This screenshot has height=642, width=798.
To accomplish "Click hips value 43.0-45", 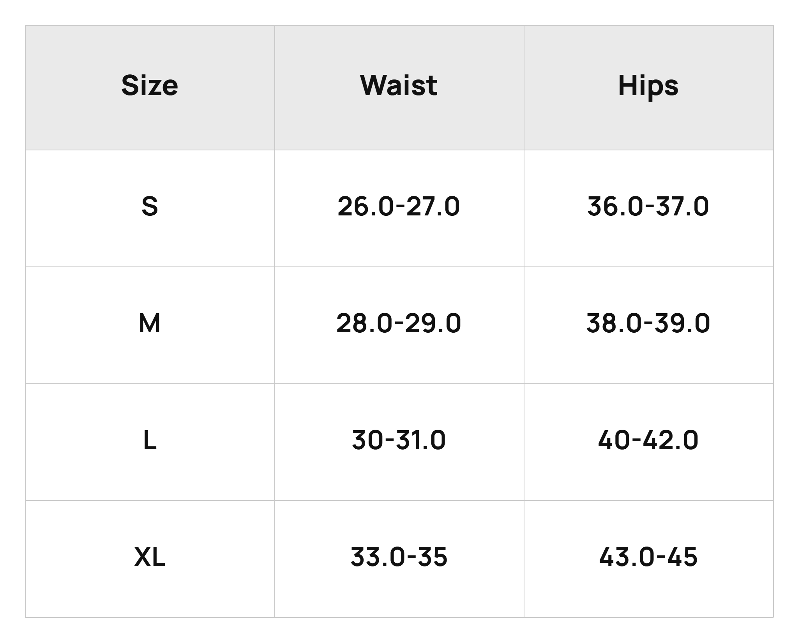I will tap(648, 557).
